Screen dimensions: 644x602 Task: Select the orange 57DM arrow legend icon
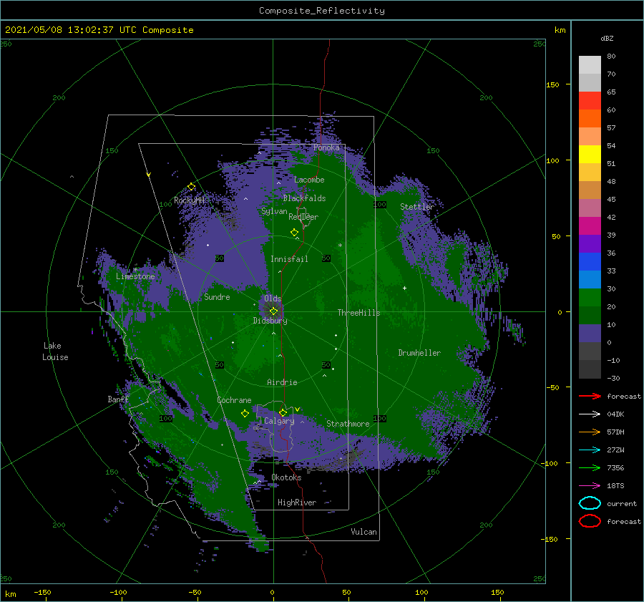(x=590, y=432)
